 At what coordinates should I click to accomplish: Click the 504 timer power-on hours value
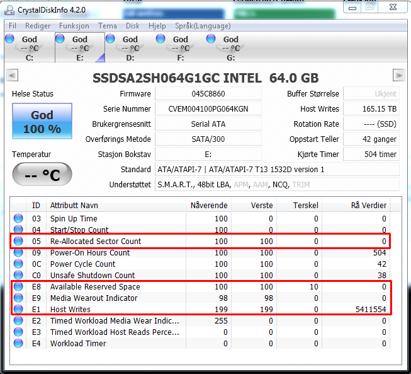point(371,154)
